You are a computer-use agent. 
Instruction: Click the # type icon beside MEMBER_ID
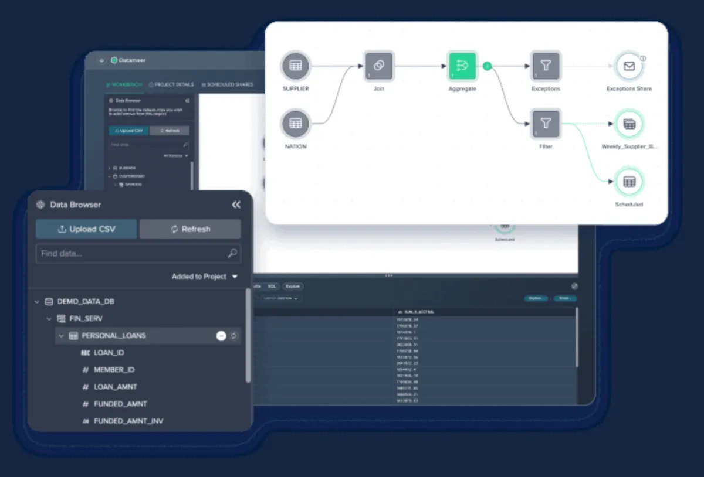coord(86,370)
